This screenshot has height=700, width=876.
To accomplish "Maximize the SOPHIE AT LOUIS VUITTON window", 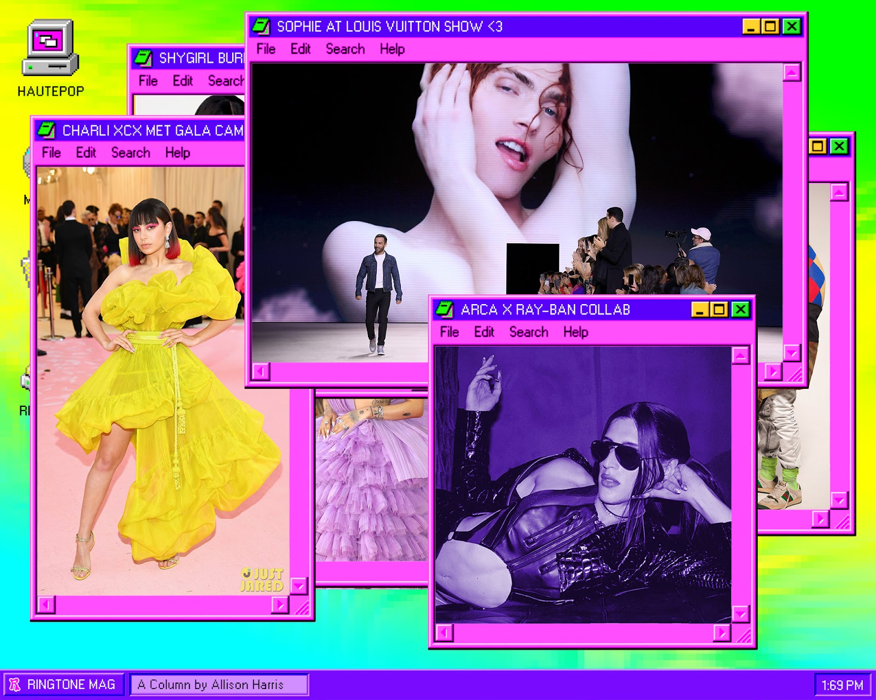I will (770, 26).
